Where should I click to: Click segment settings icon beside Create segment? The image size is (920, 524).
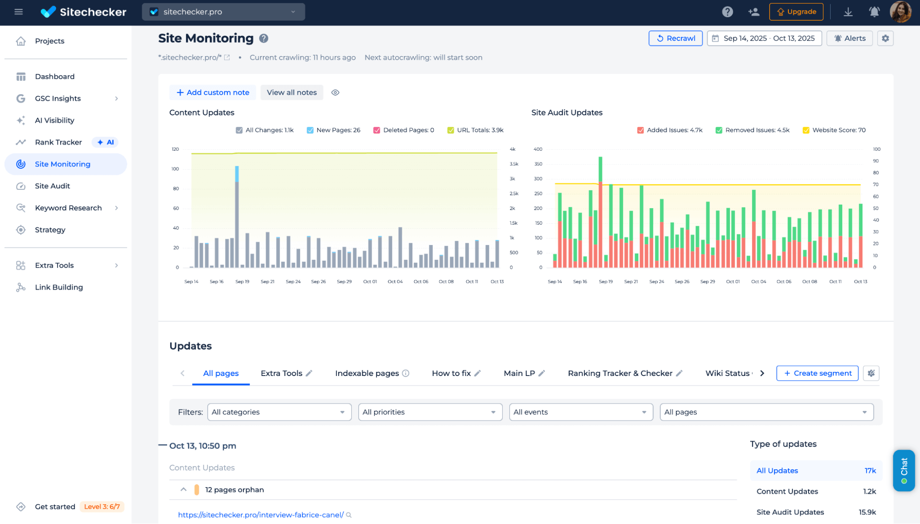[x=871, y=373]
